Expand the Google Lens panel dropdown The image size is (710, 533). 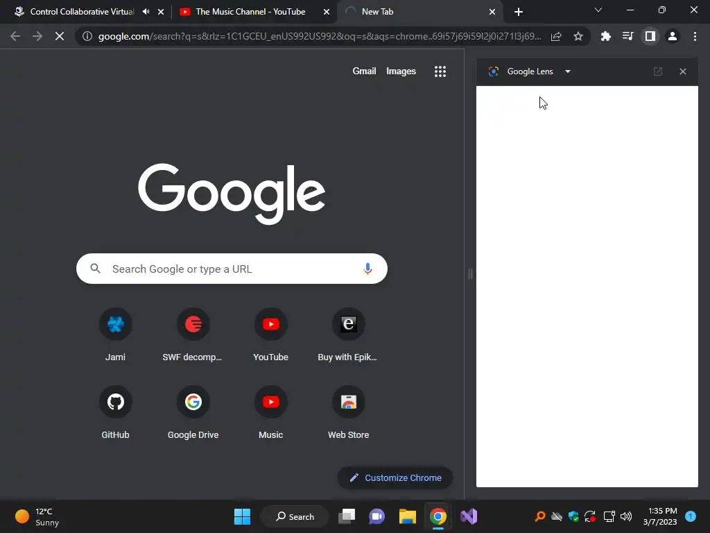(x=568, y=71)
